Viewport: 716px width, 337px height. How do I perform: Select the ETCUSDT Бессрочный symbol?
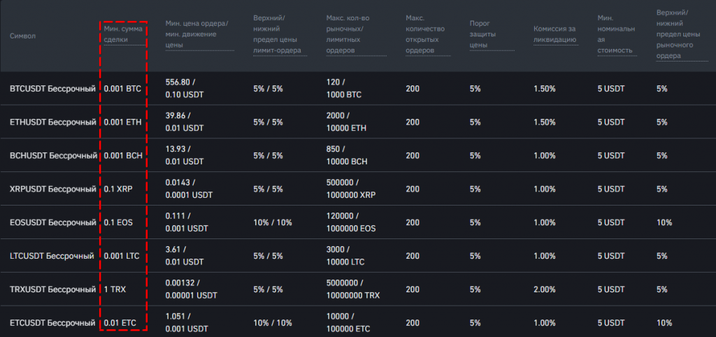point(52,323)
